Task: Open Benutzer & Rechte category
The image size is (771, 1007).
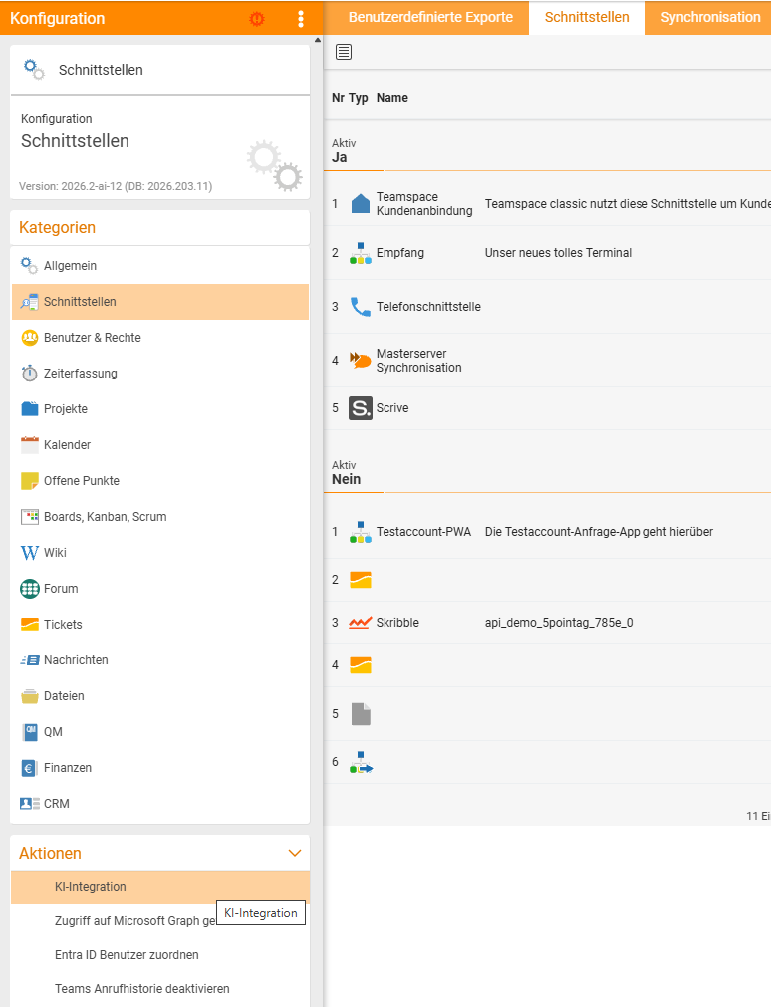Action: [x=160, y=338]
